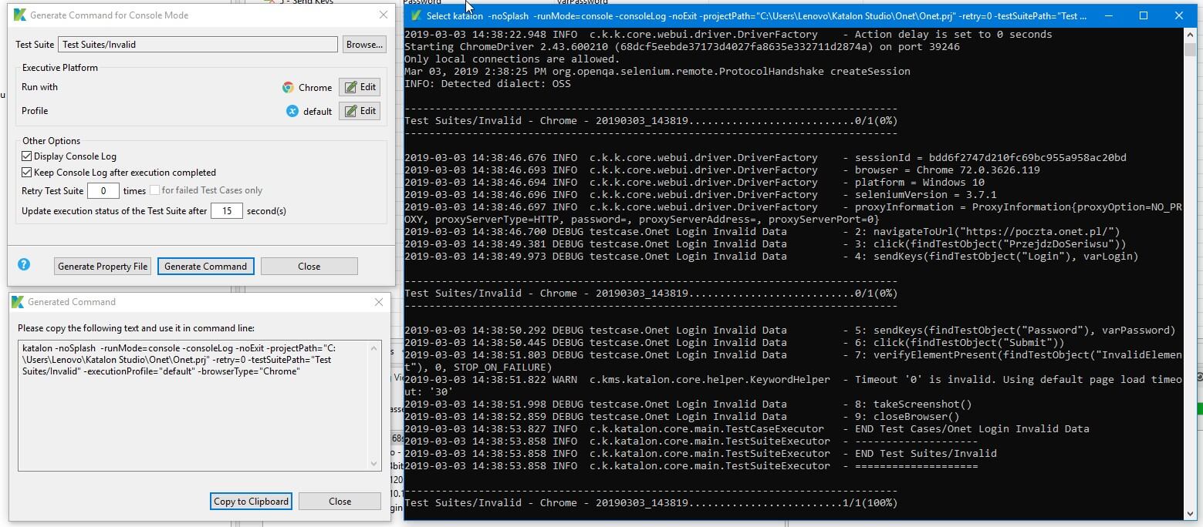Disable the Display Console Log checkbox
This screenshot has width=1203, height=527.
pyautogui.click(x=27, y=156)
